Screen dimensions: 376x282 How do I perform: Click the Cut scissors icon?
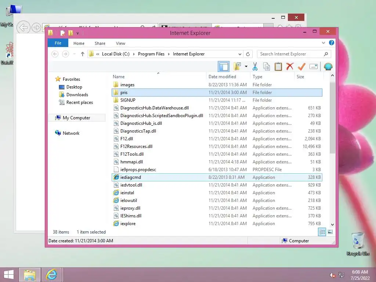(255, 66)
